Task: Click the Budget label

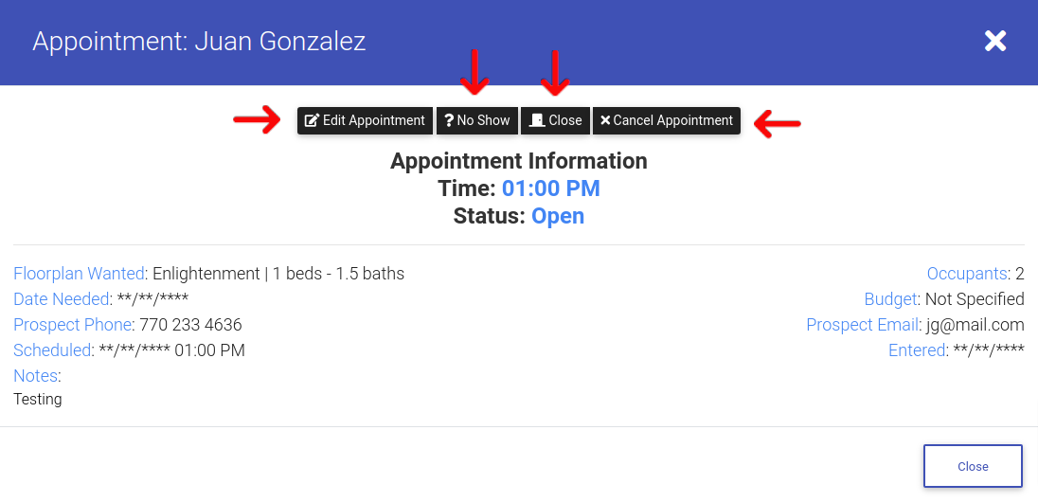Action: tap(890, 299)
